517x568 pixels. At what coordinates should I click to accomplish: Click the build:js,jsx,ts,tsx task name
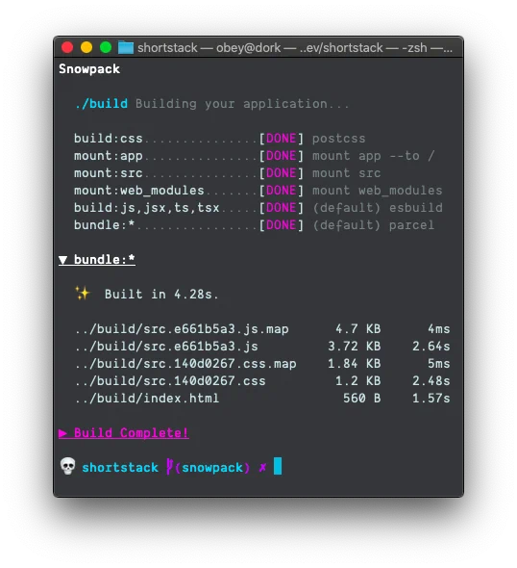tap(146, 208)
